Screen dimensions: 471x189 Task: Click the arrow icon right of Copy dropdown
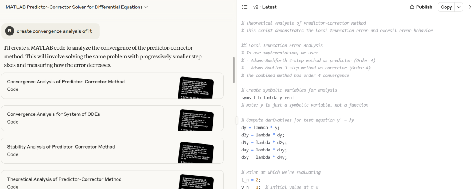(x=469, y=7)
